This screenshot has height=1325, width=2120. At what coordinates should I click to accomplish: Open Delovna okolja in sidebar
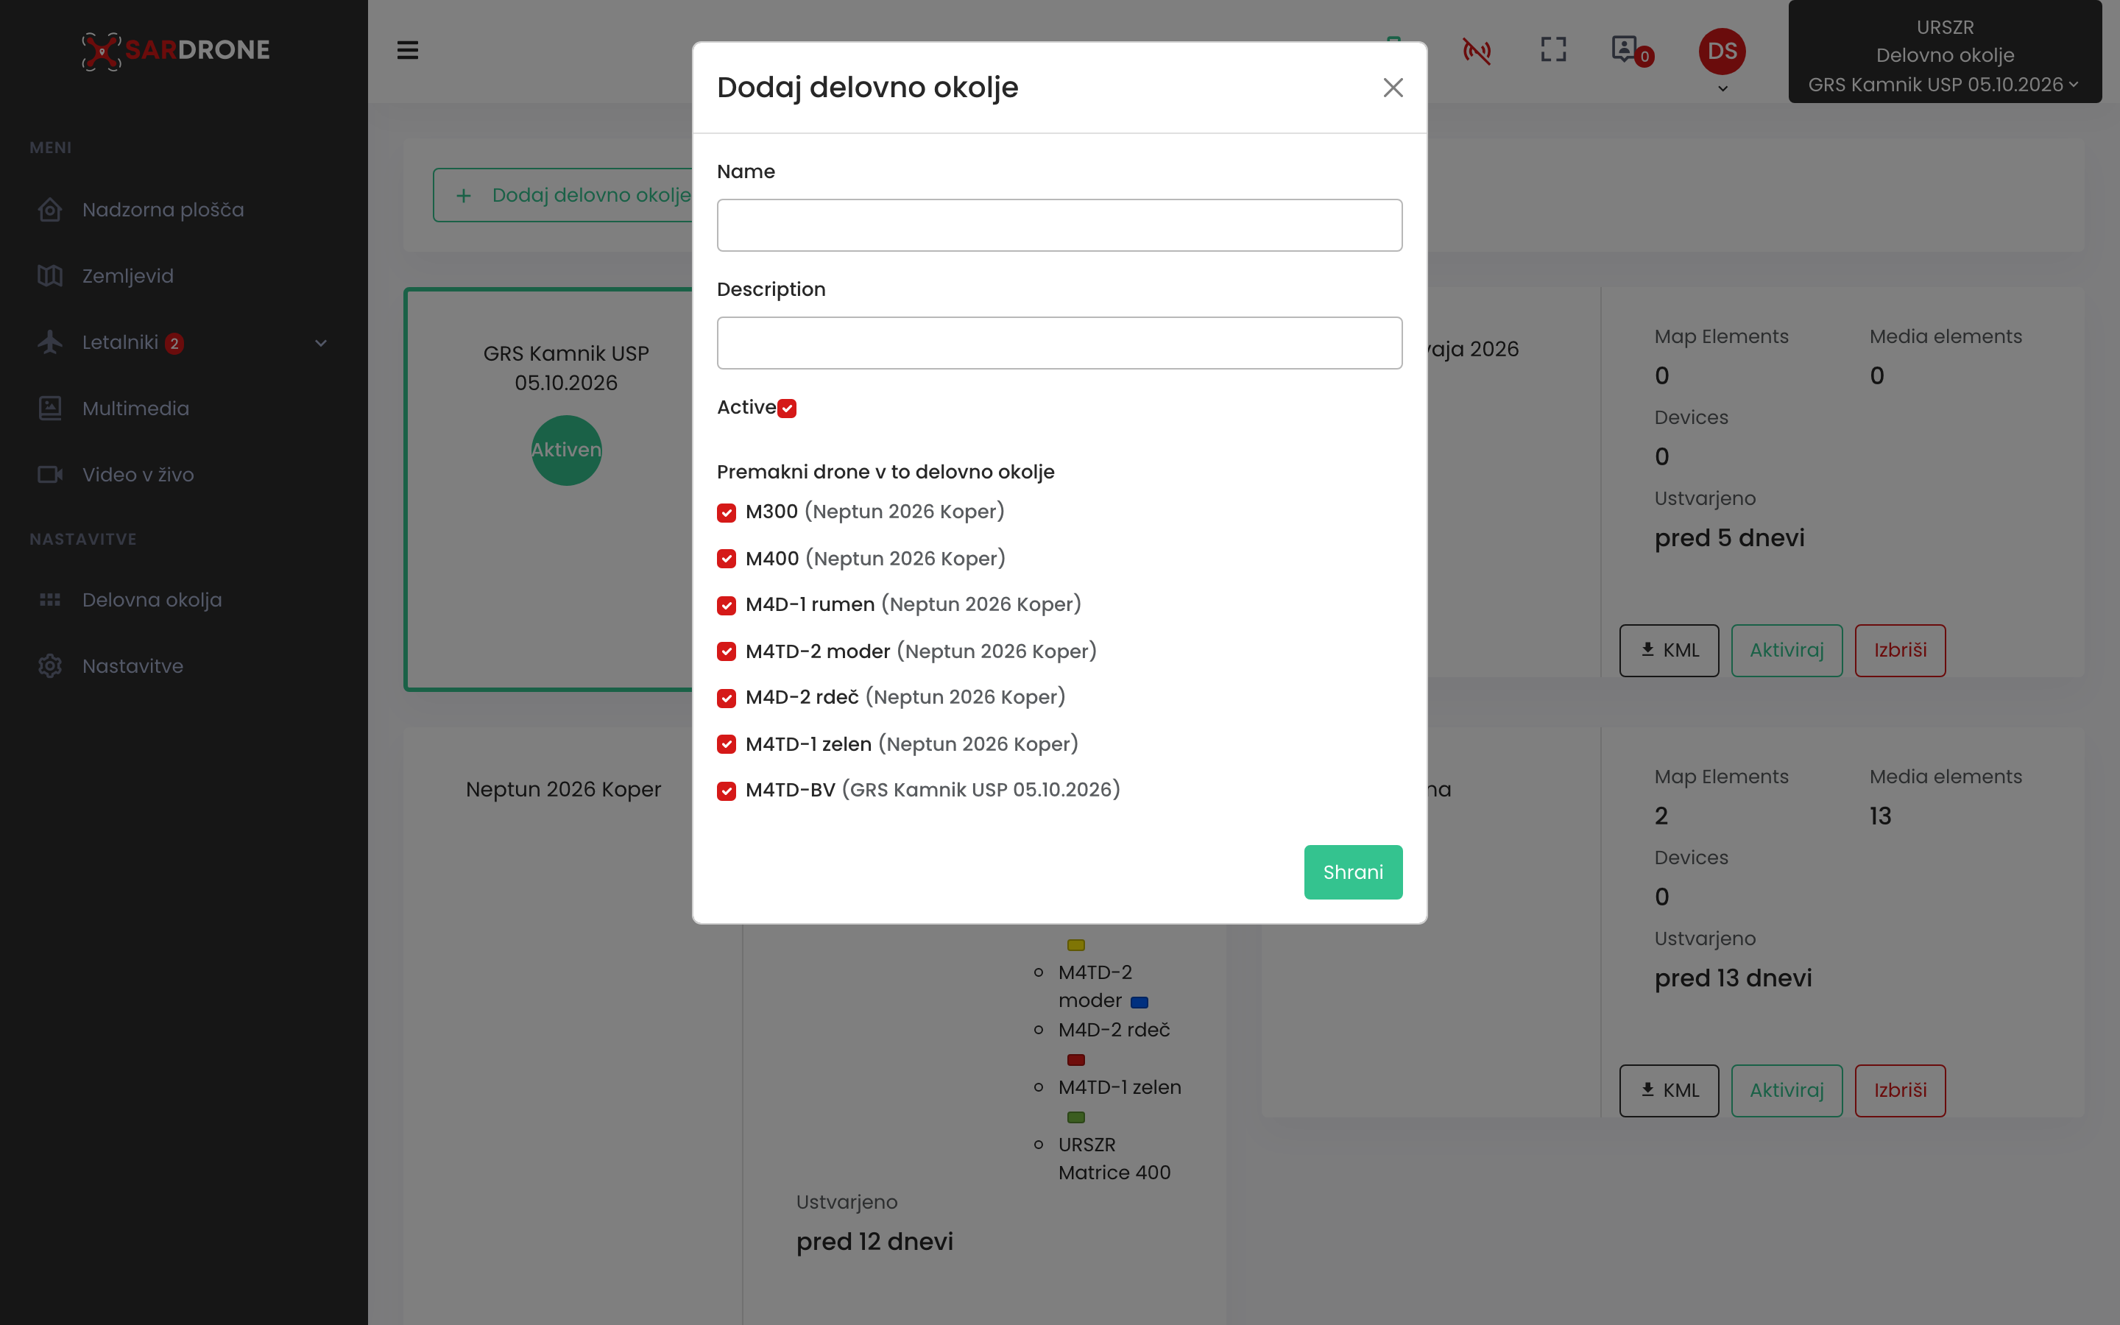pyautogui.click(x=152, y=600)
